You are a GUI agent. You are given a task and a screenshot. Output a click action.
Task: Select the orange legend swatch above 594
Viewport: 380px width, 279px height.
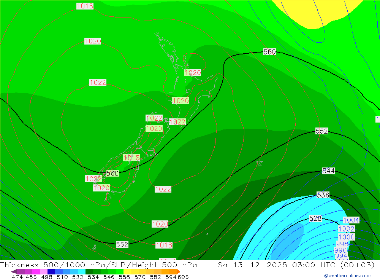tap(173, 271)
